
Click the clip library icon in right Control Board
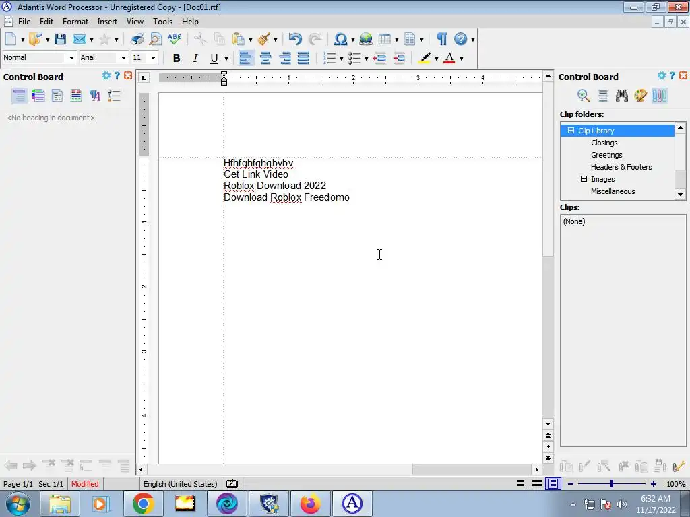point(660,96)
